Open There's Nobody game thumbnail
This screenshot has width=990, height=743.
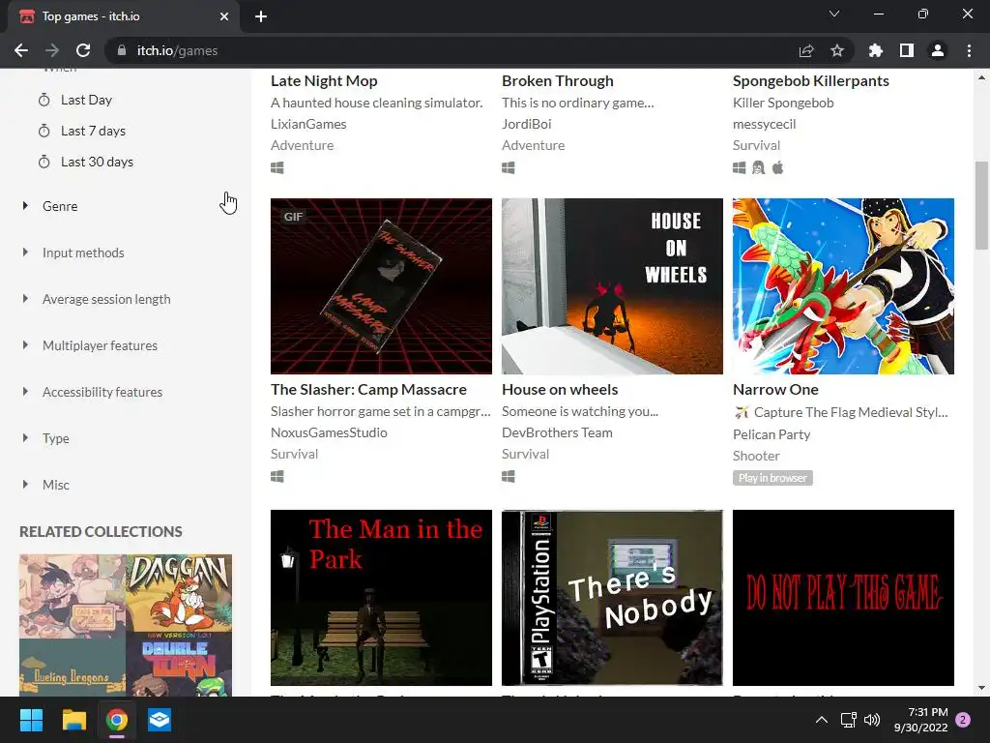coord(612,598)
